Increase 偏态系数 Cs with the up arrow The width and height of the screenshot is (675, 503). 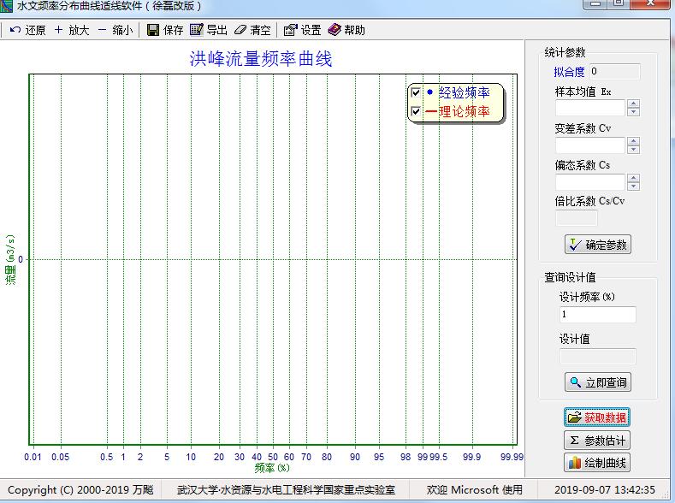coord(633,178)
